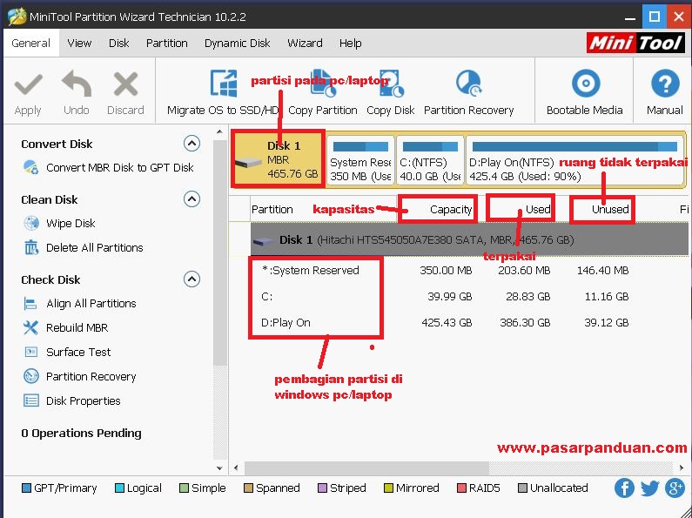Click the Rebuild MBR link
The image size is (692, 518).
click(77, 328)
